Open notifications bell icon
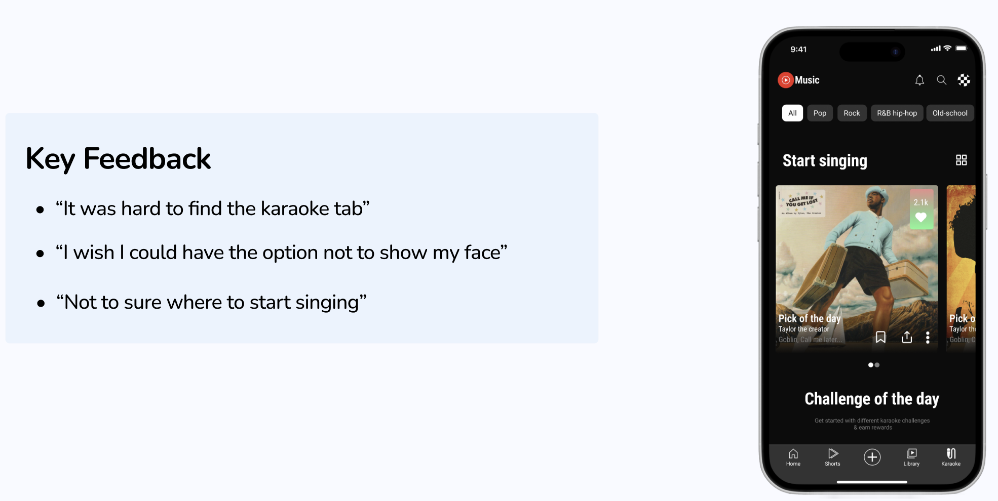The height and width of the screenshot is (501, 998). 919,80
